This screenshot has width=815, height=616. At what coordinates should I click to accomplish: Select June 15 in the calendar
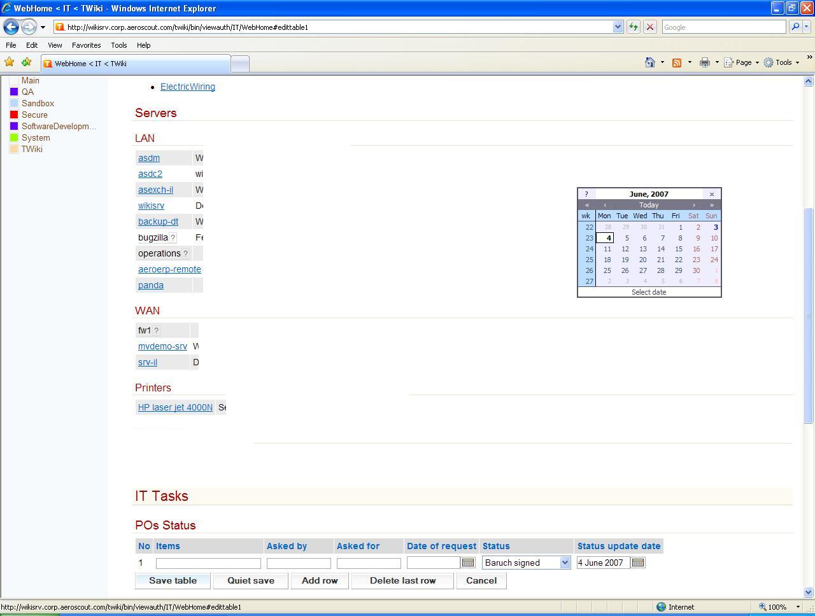(x=679, y=249)
